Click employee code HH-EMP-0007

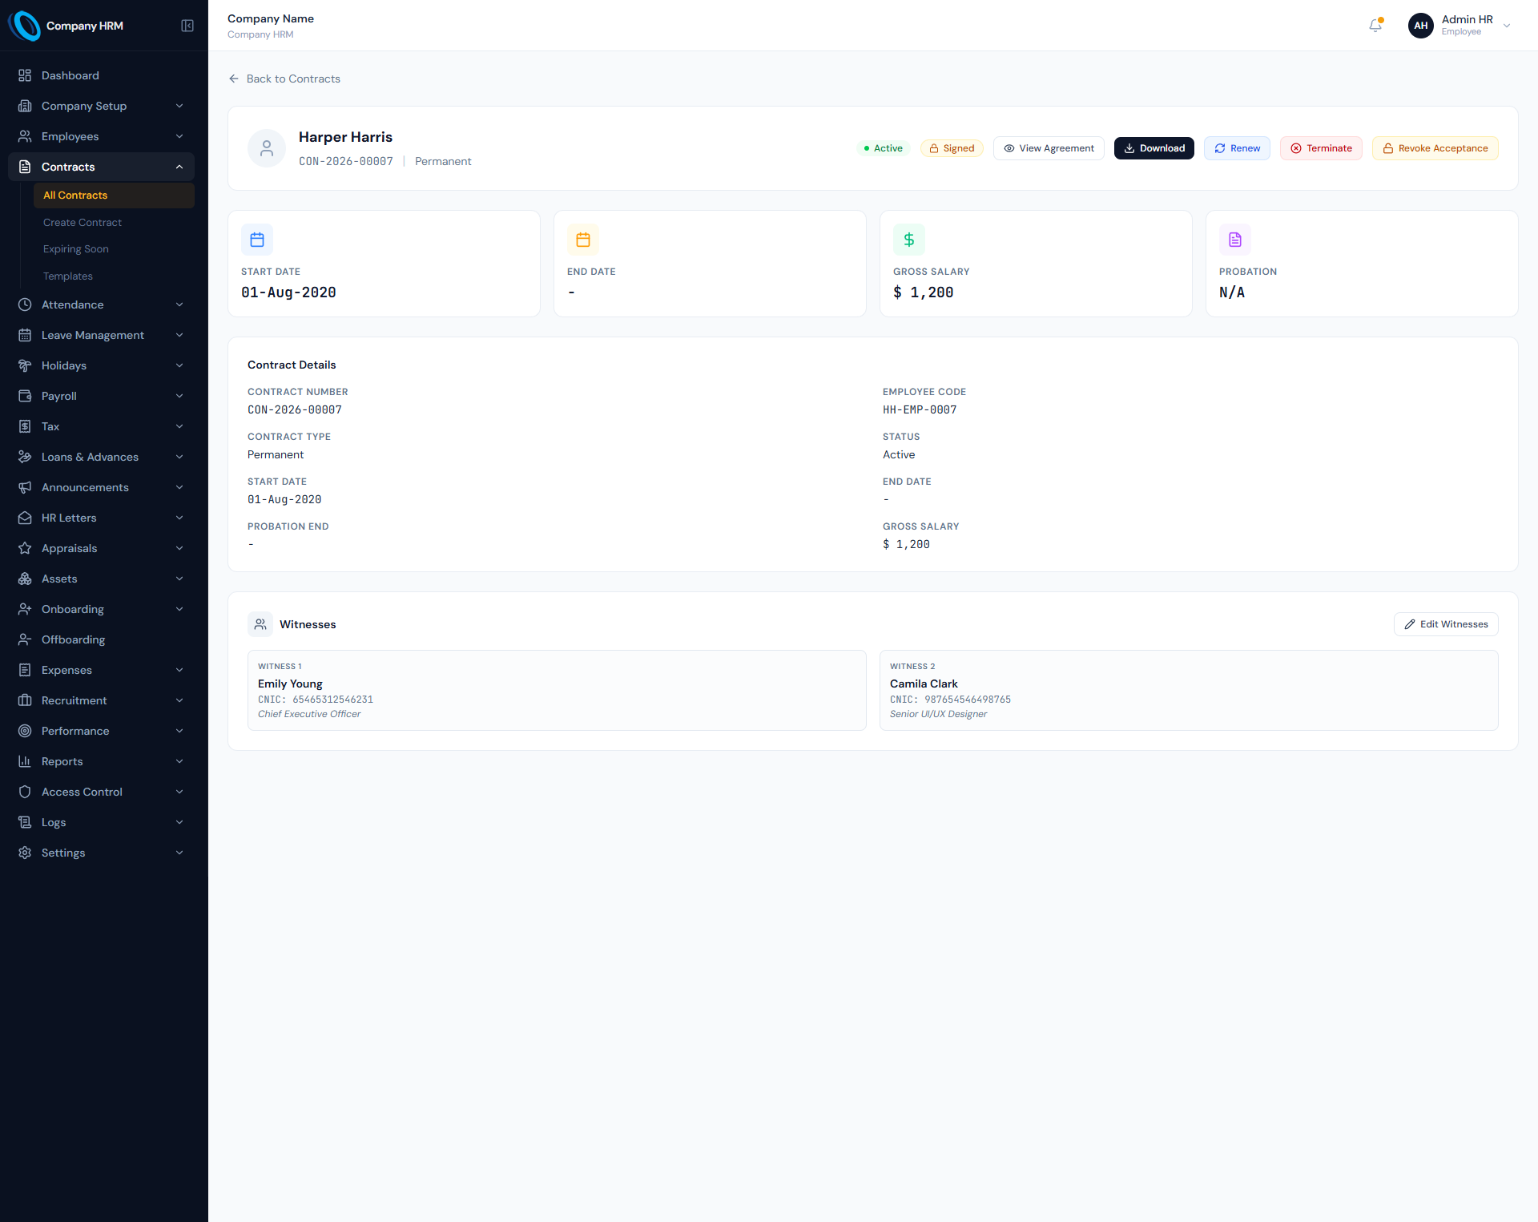point(920,409)
